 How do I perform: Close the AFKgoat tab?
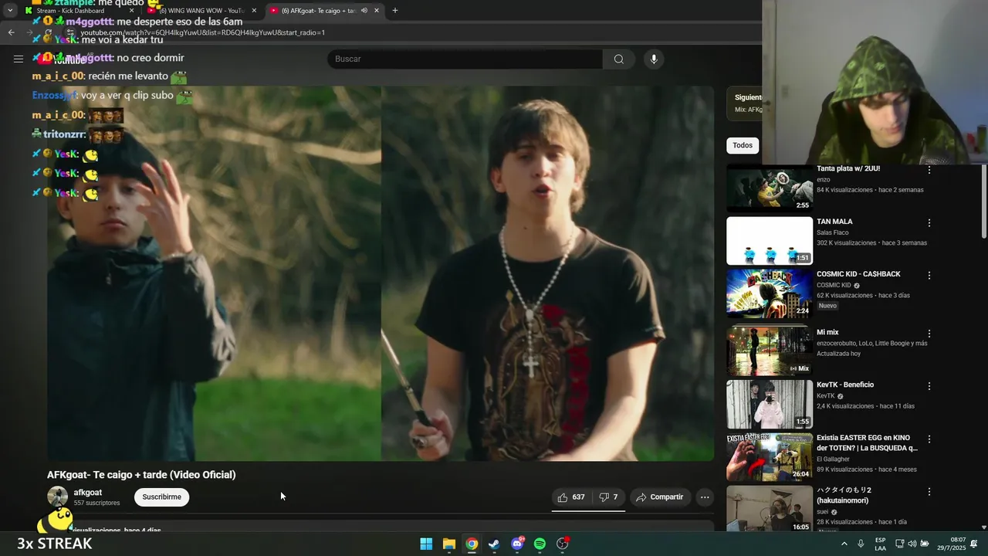[377, 11]
